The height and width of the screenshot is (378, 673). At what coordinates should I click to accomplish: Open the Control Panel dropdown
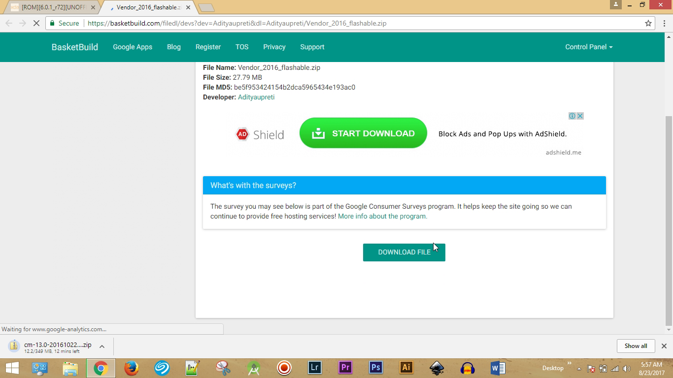click(x=589, y=47)
